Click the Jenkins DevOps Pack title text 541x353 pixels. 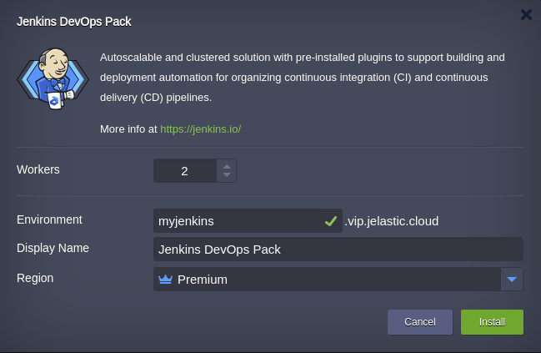coord(74,22)
